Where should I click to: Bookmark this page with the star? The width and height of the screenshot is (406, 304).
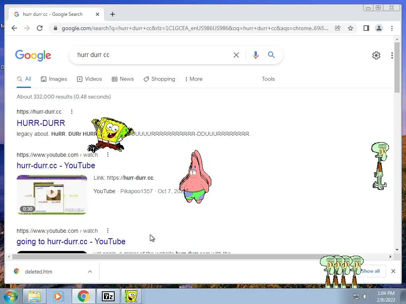tap(350, 28)
